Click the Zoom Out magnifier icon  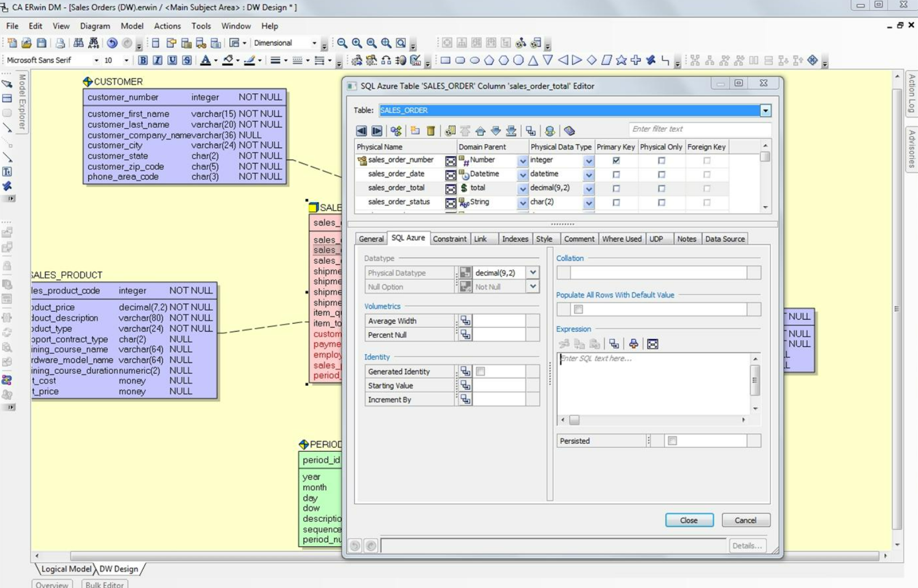coord(342,43)
